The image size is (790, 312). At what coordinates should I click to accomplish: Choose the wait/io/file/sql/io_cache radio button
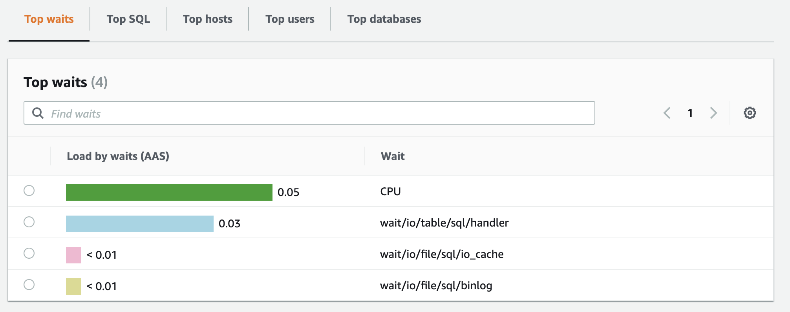tap(29, 254)
